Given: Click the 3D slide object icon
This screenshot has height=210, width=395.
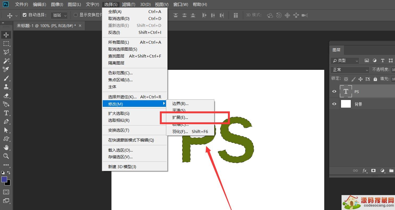Looking at the screenshot, I should pyautogui.click(x=296, y=15).
